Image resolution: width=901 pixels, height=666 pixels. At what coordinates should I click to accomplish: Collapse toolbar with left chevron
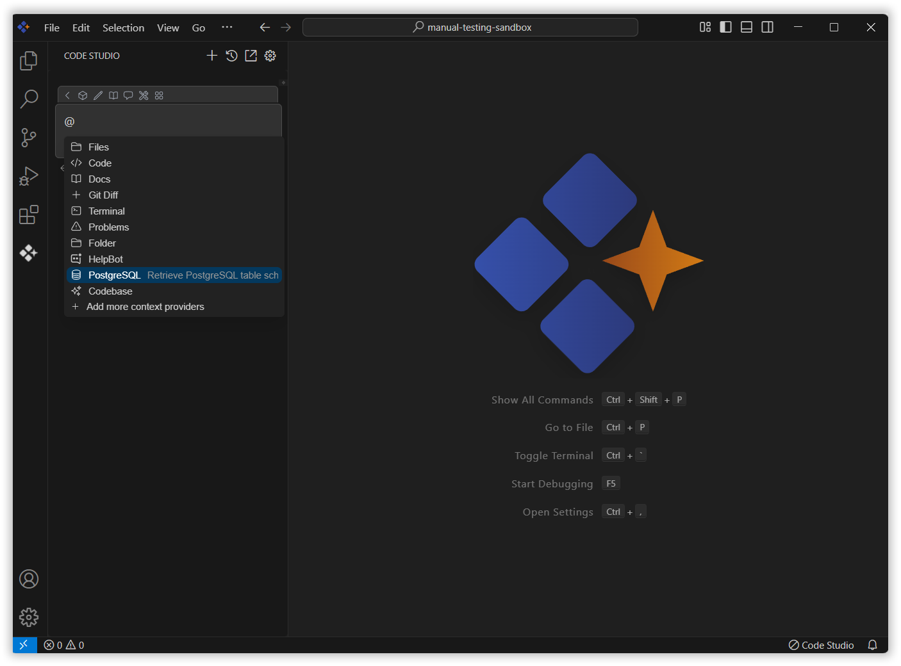click(x=67, y=95)
